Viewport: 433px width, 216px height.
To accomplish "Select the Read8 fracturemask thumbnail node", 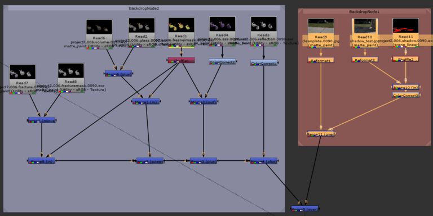I will (x=71, y=78).
